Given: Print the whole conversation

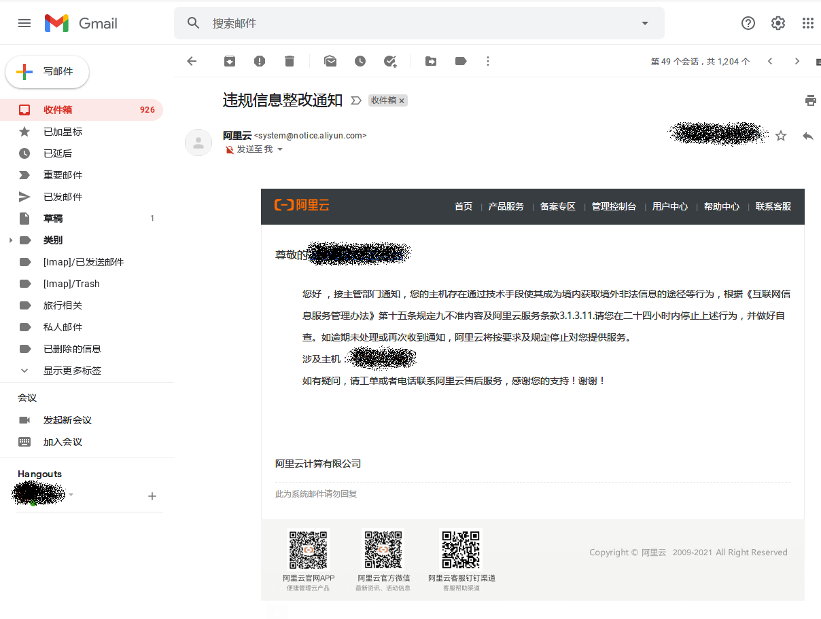Looking at the screenshot, I should coord(811,100).
